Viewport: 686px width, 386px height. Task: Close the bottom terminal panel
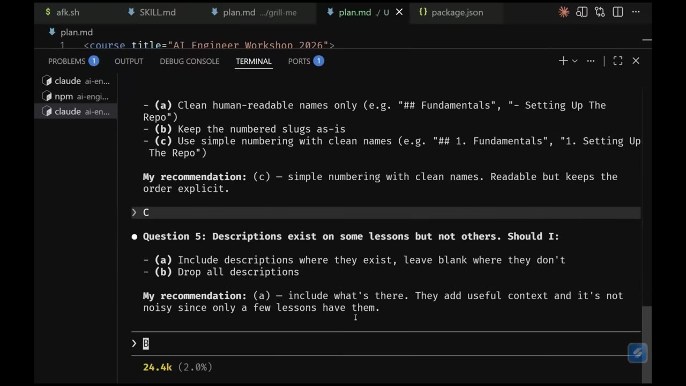[x=636, y=61]
